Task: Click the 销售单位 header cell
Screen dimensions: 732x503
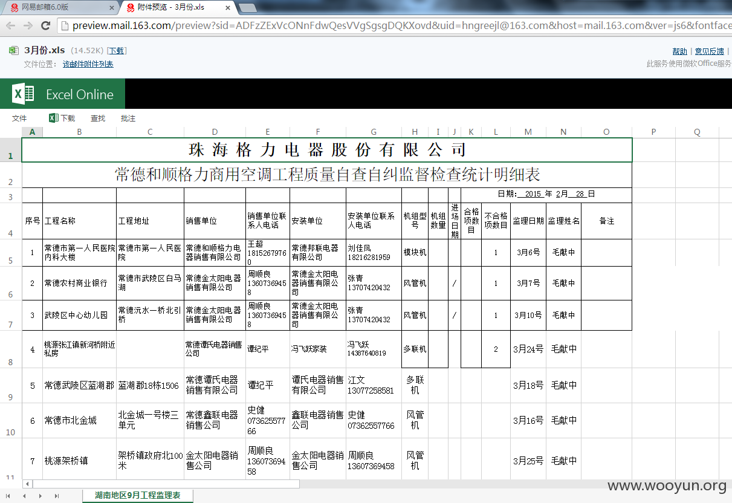Action: (215, 221)
